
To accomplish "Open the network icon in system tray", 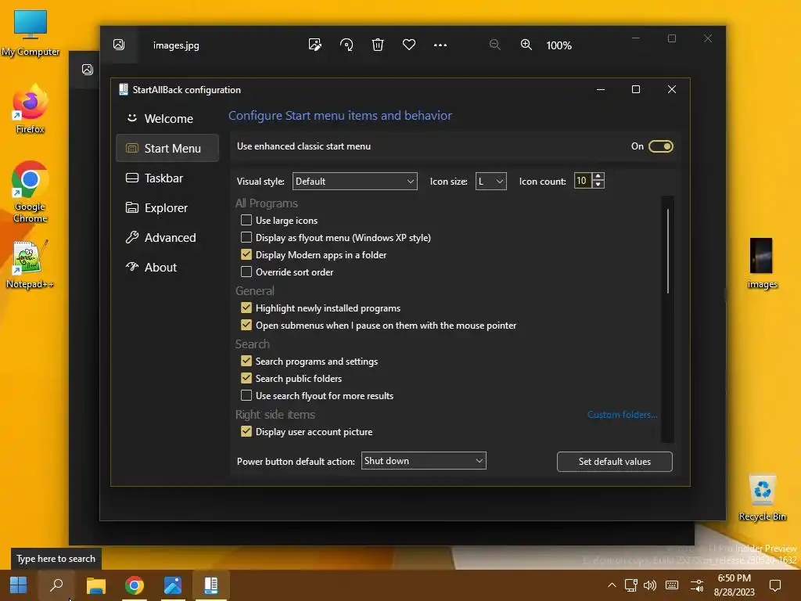I will point(631,585).
